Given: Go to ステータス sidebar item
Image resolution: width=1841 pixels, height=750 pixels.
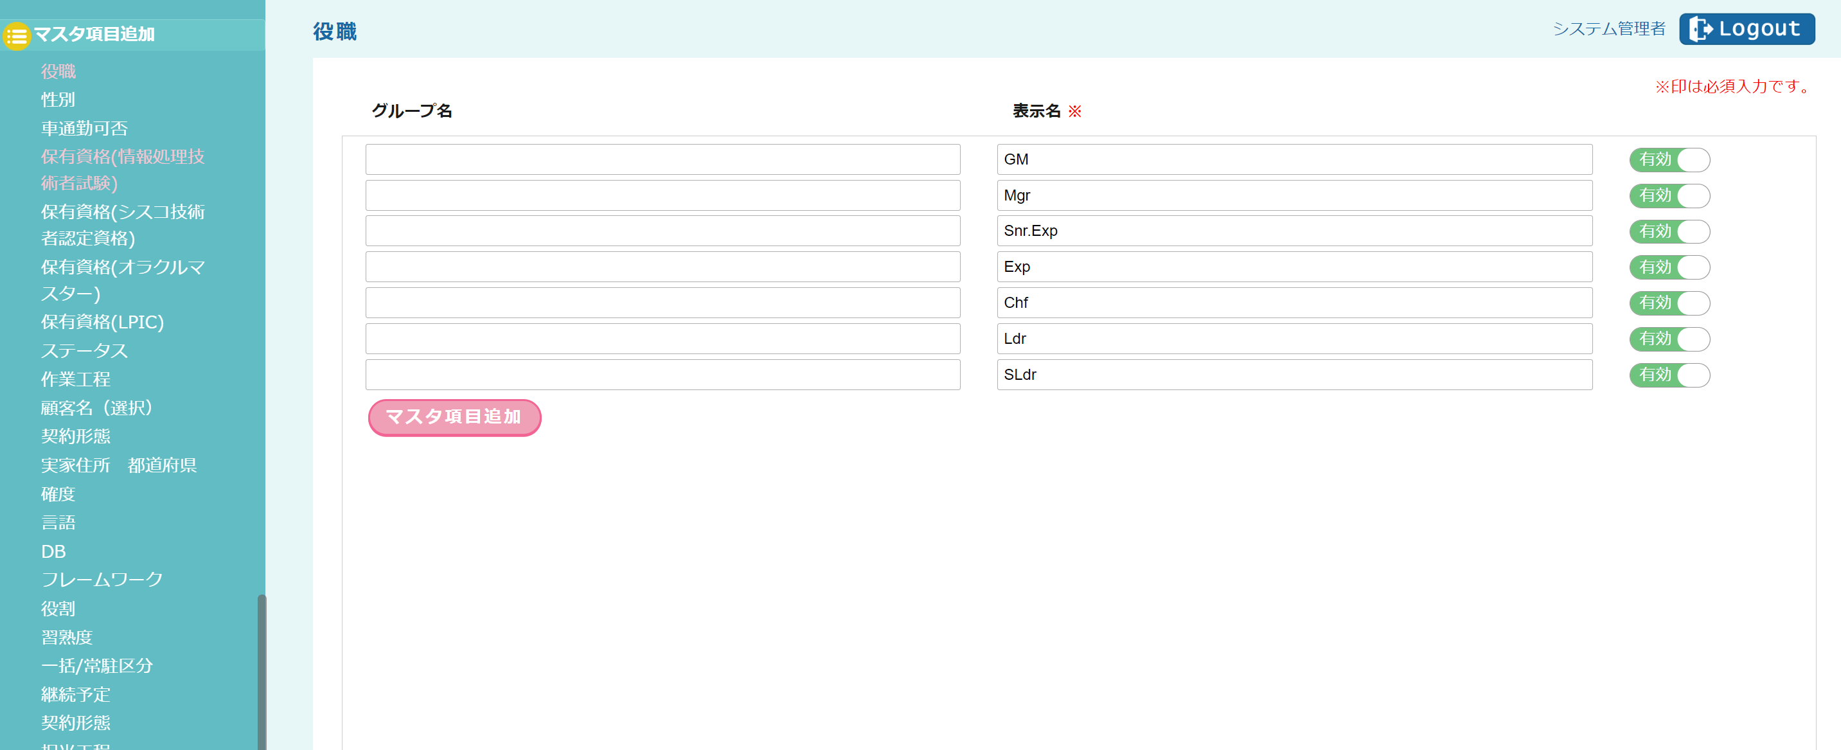Looking at the screenshot, I should click(x=84, y=350).
